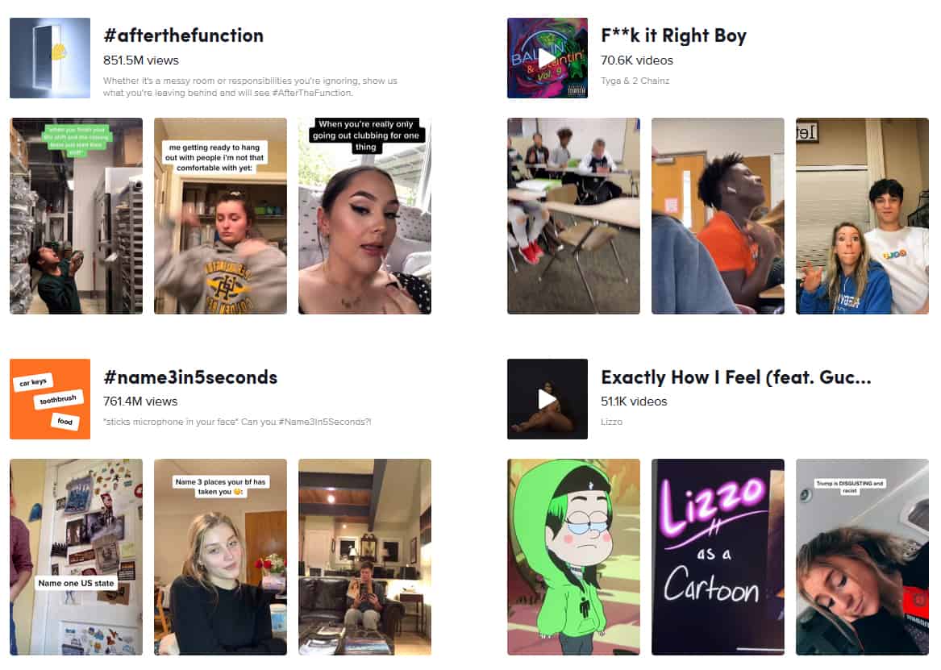
Task: Open the #name3in5seconds hashtag title
Action: [190, 377]
